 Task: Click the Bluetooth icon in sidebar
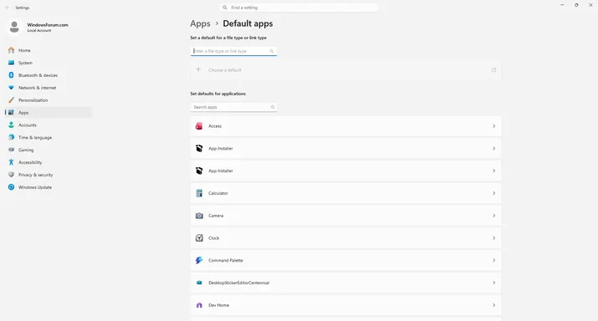pos(11,75)
